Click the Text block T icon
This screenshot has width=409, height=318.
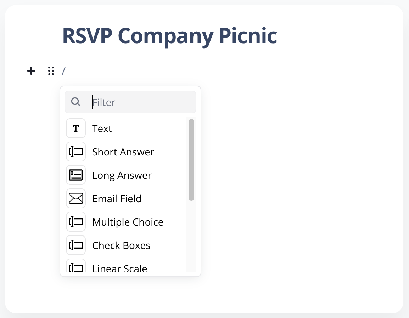(x=76, y=128)
